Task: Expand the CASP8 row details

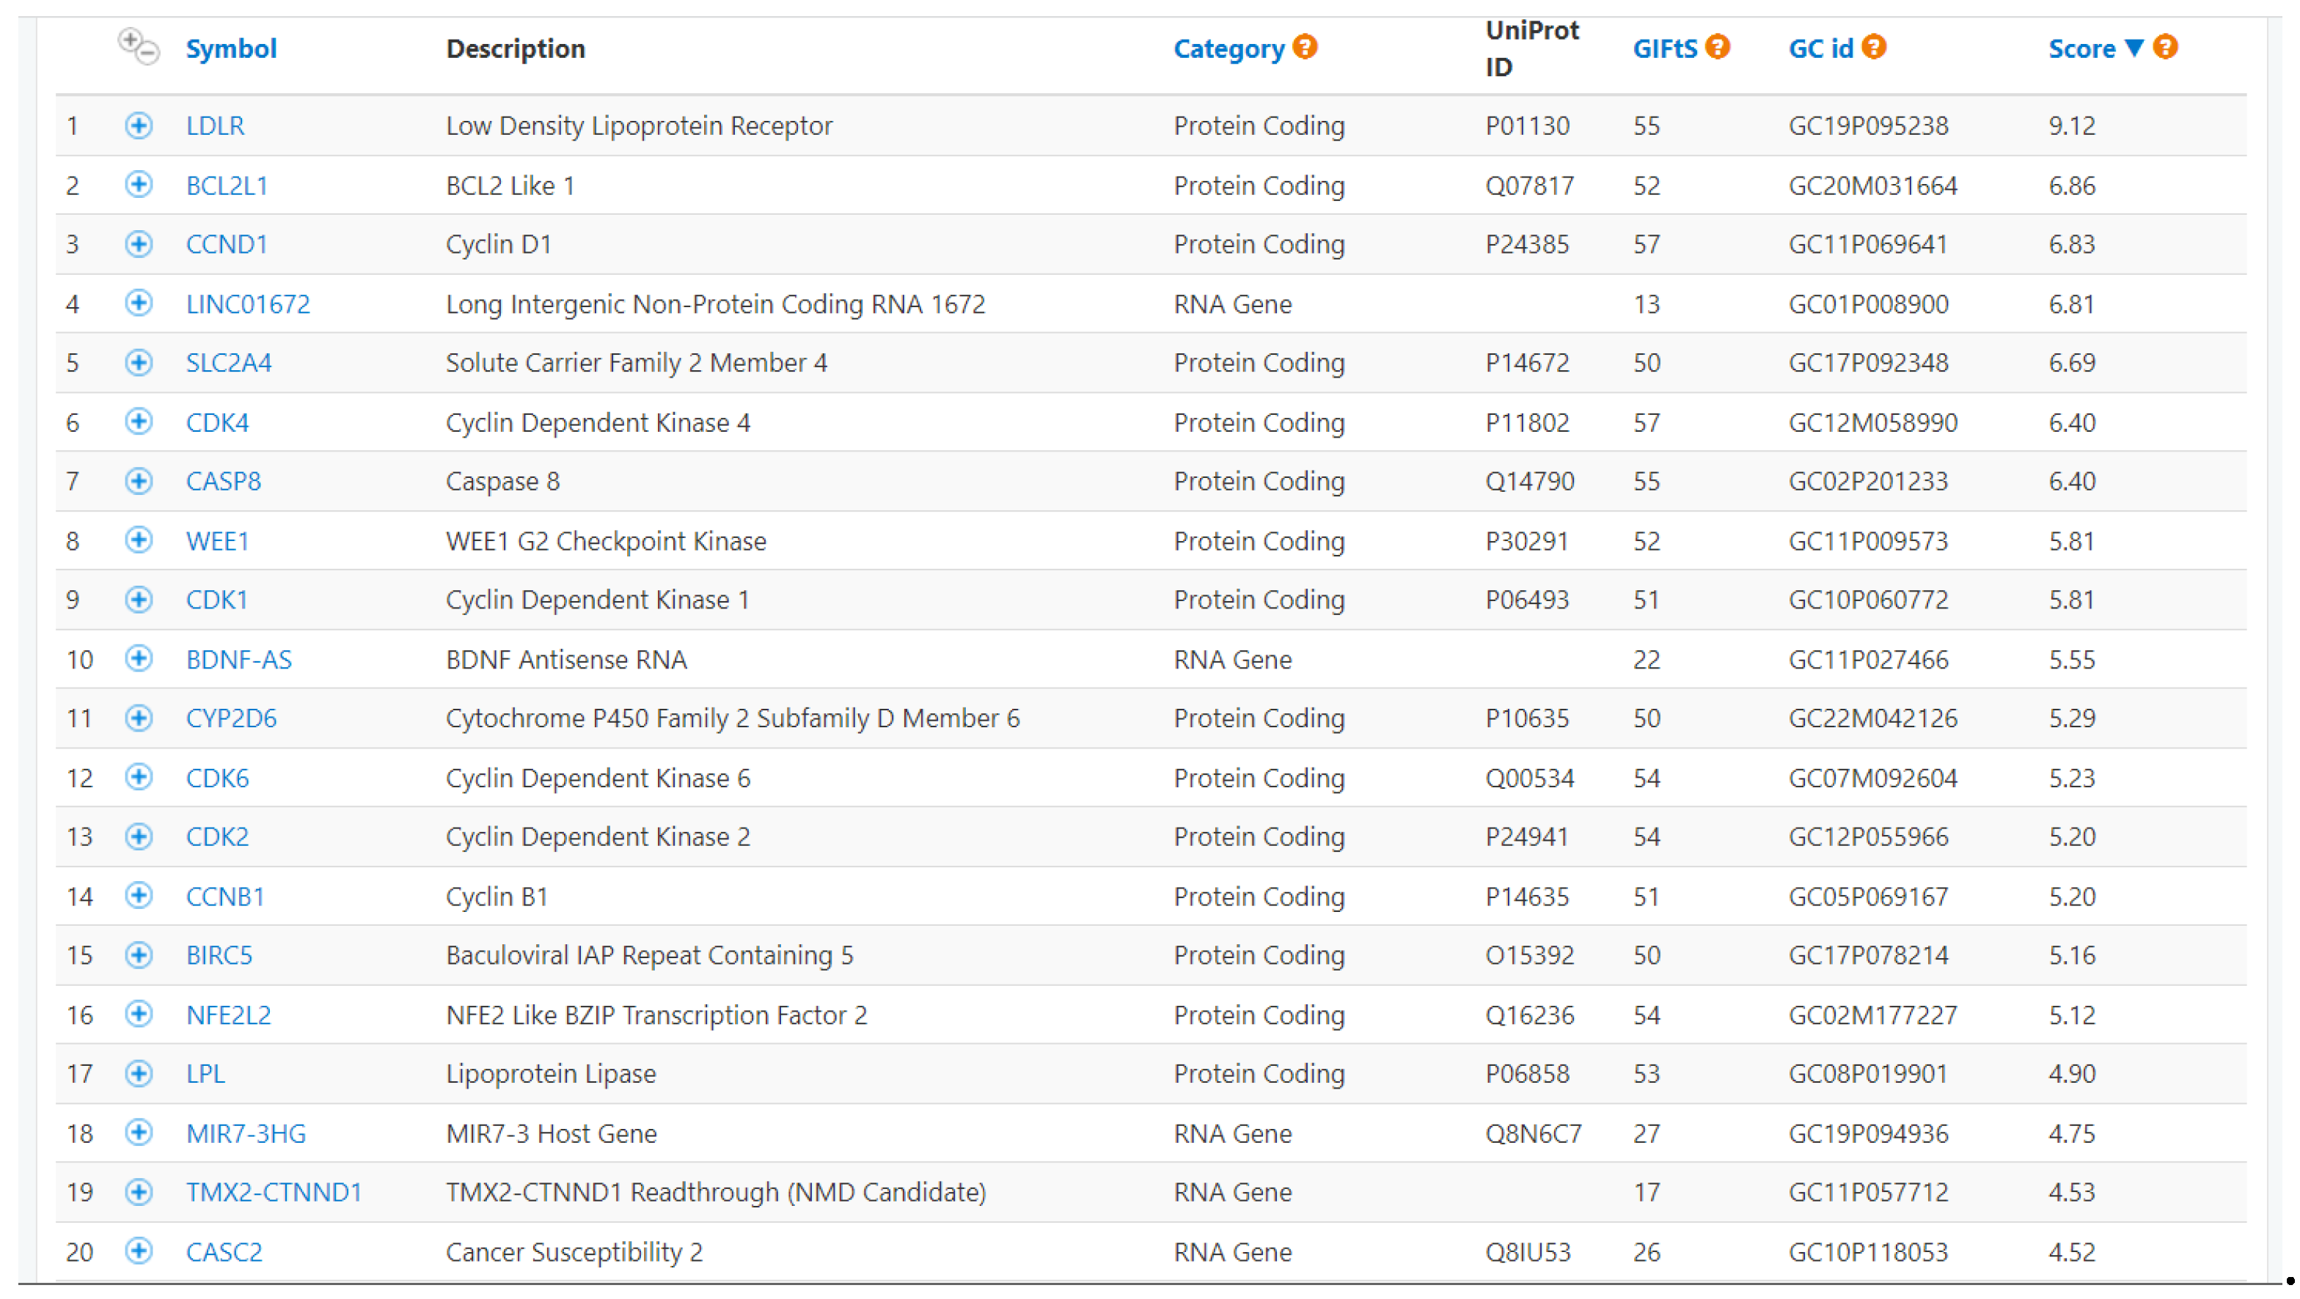Action: (x=139, y=481)
